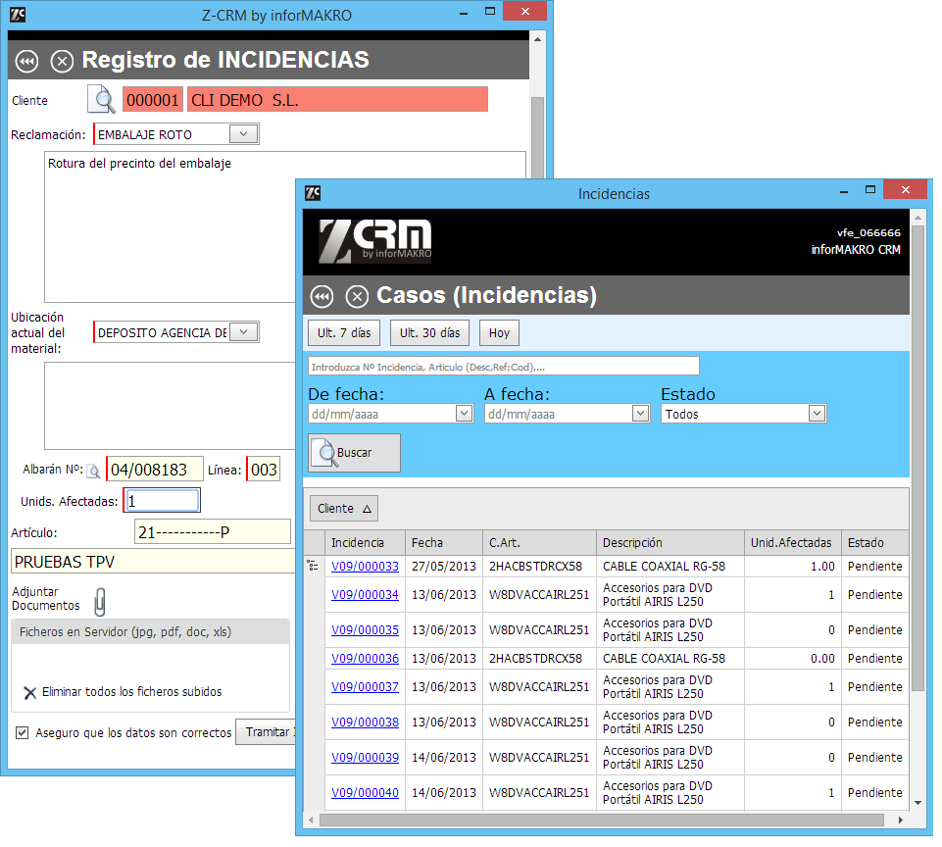
Task: Click Albarán Nº field showing 04/008183
Action: coord(155,470)
